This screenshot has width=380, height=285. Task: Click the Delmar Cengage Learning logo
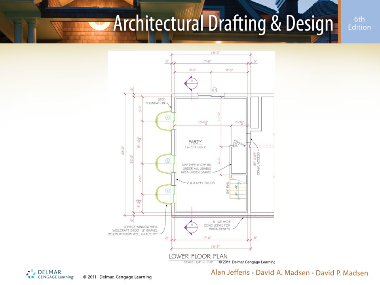[50, 274]
